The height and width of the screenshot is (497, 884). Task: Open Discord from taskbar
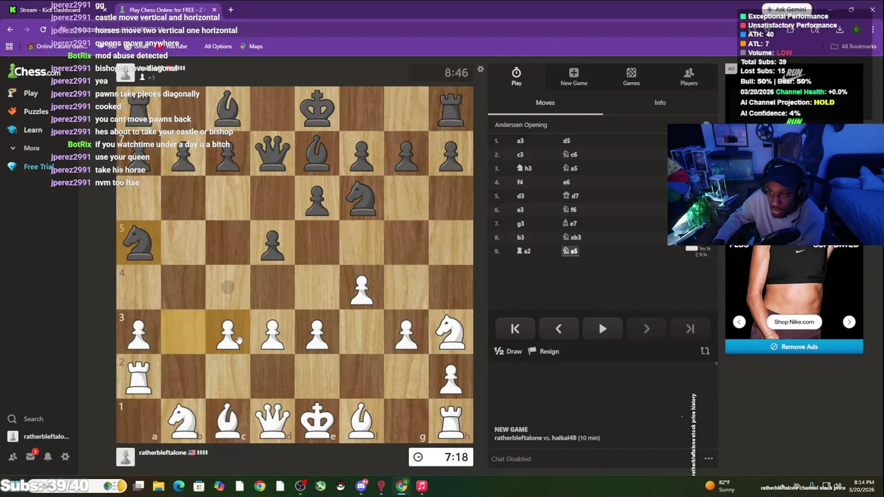point(361,486)
